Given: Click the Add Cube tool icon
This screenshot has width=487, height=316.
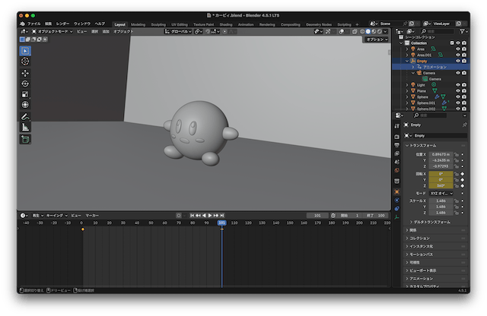Looking at the screenshot, I should (25, 140).
